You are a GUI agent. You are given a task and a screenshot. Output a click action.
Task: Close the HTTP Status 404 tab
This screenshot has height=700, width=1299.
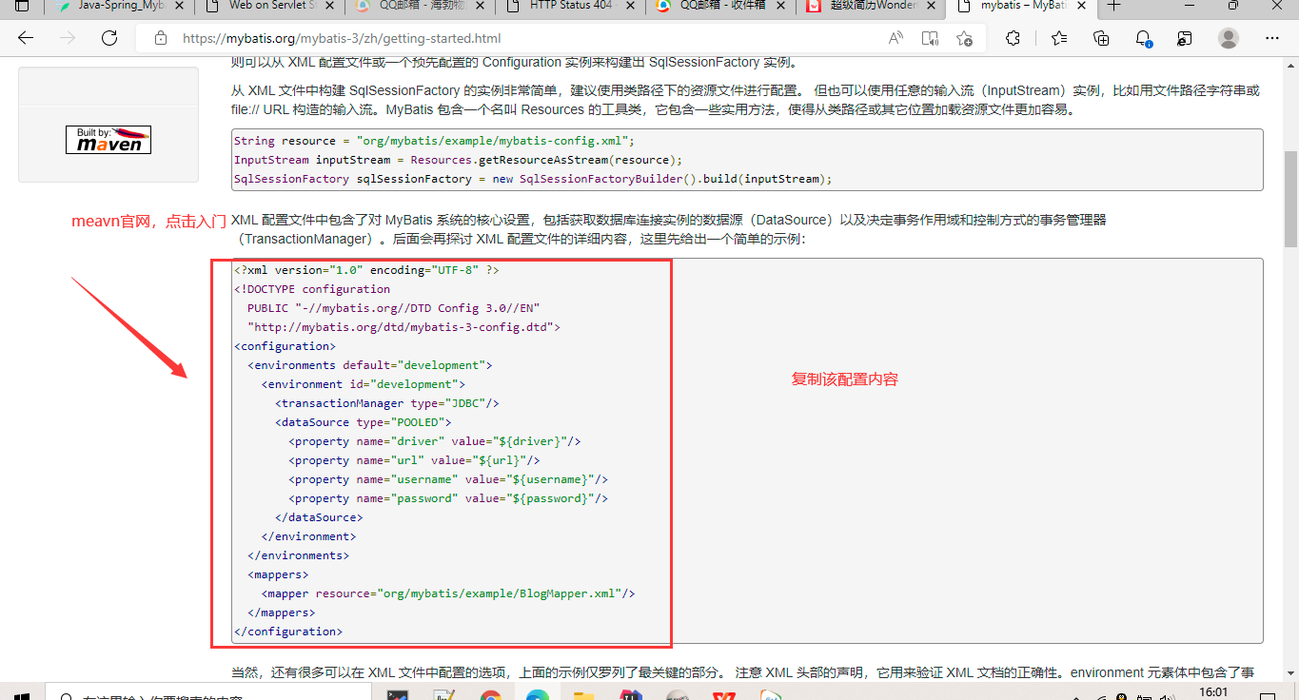(x=632, y=6)
